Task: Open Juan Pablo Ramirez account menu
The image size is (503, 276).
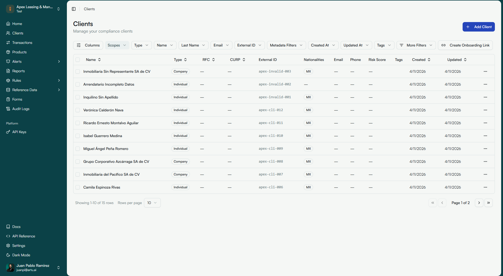Action: [x=33, y=268]
